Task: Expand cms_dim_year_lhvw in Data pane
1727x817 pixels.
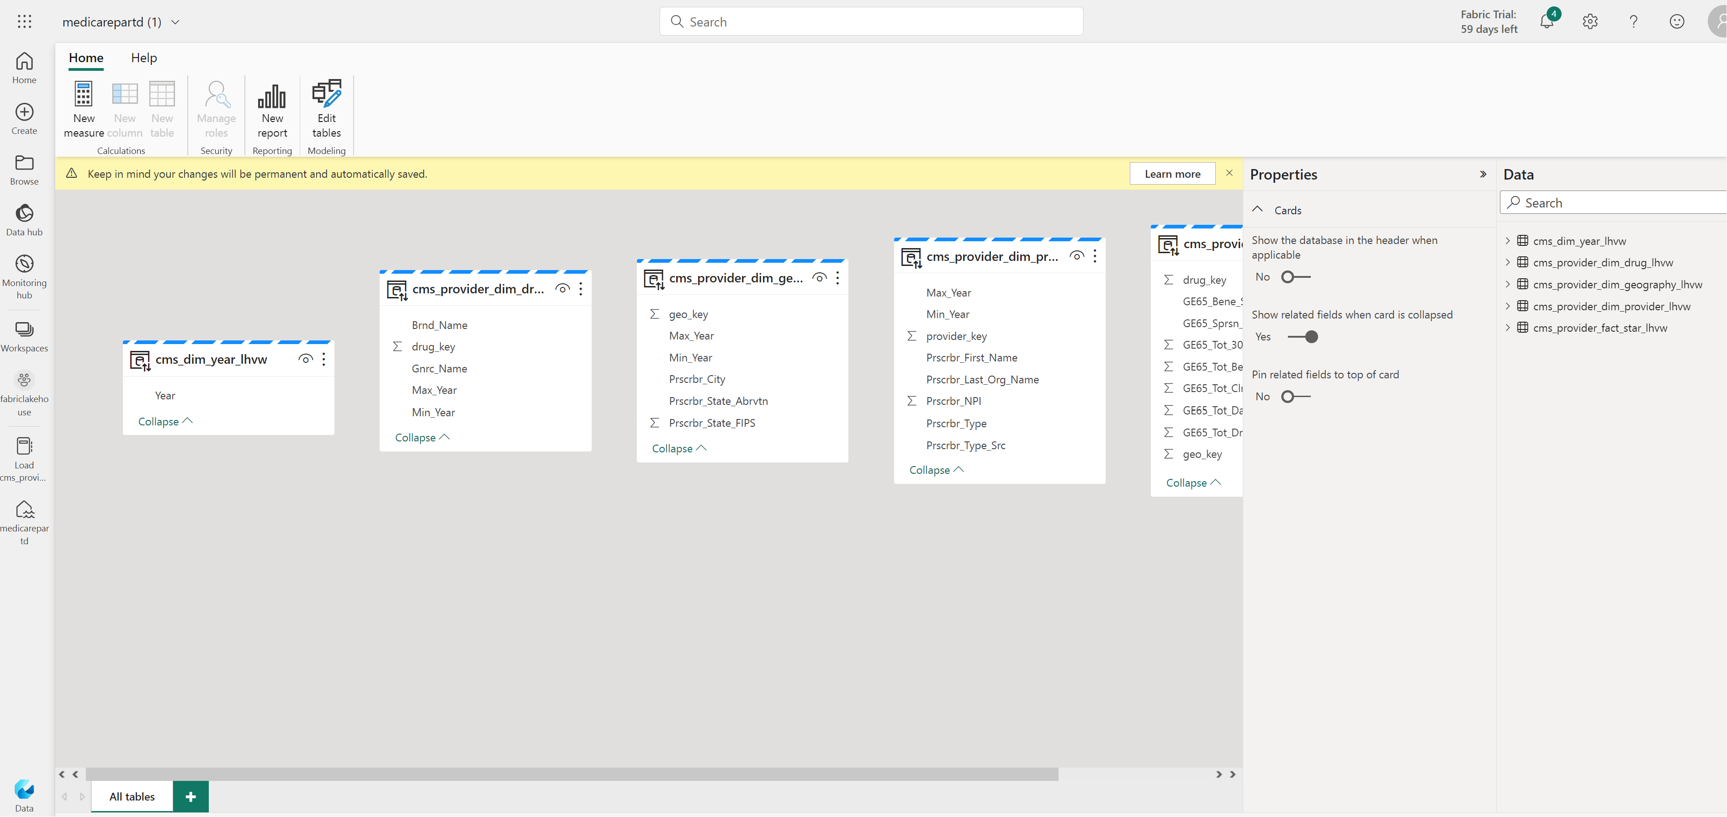Action: [1508, 241]
